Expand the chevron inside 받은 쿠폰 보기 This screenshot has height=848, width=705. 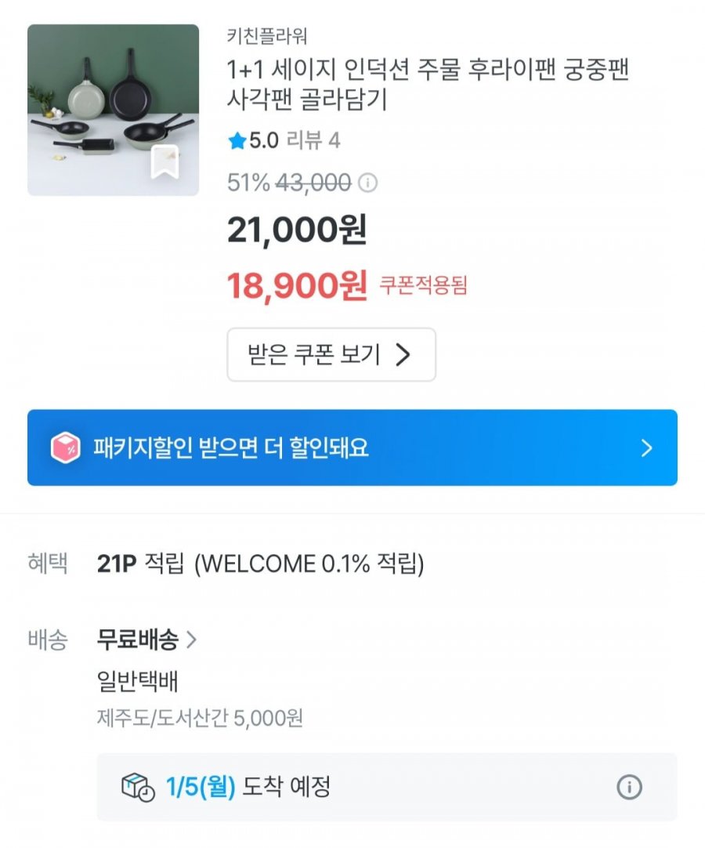tap(403, 355)
